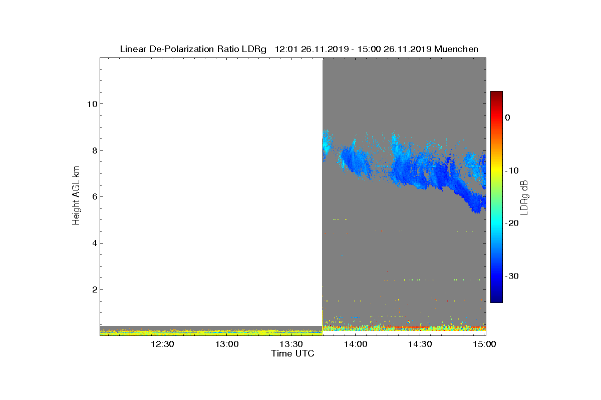Click the colorbar tick label -20

511,223
